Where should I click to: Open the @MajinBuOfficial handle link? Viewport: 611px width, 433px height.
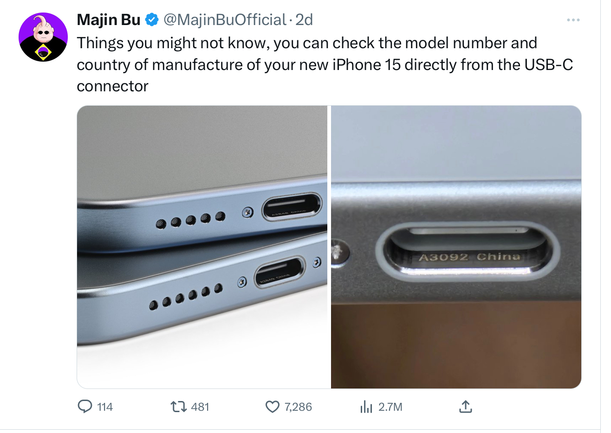(225, 19)
